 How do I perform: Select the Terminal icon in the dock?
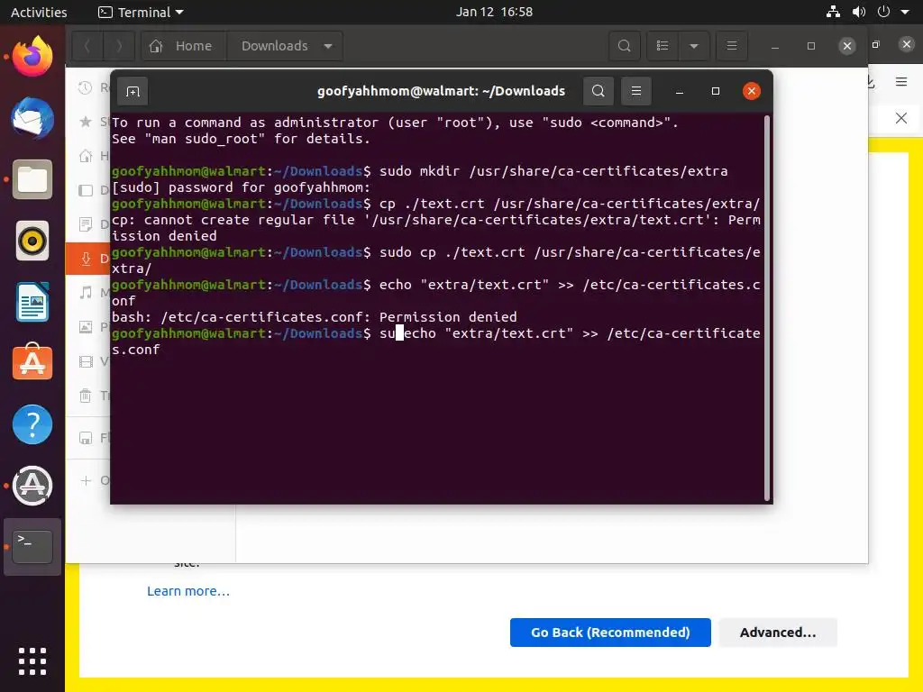(x=32, y=547)
